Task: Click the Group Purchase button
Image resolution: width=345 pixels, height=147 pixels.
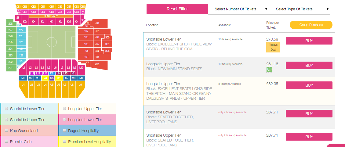Action: 311,25
